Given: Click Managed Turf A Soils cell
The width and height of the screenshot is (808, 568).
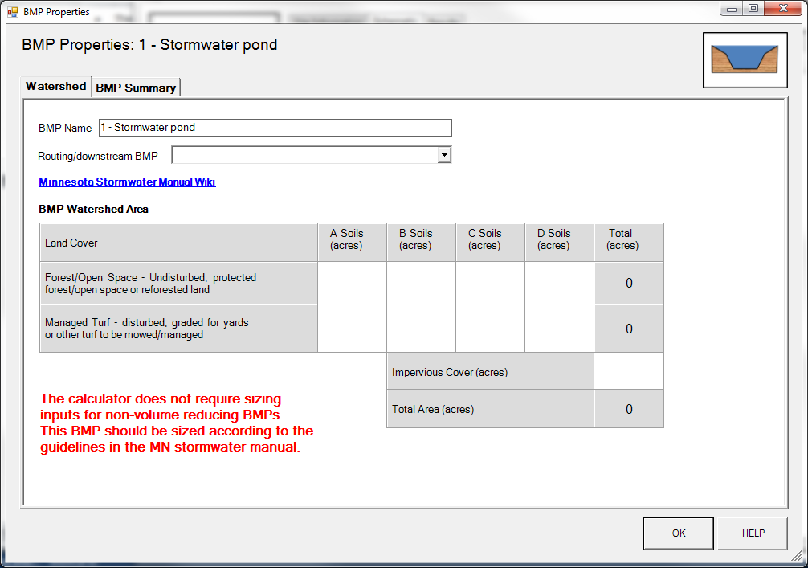Looking at the screenshot, I should pos(352,328).
